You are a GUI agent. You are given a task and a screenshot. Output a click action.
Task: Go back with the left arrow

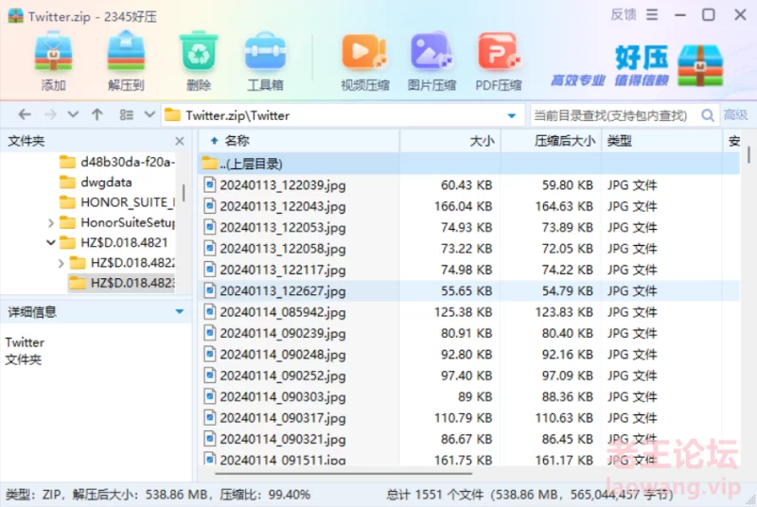tap(25, 114)
